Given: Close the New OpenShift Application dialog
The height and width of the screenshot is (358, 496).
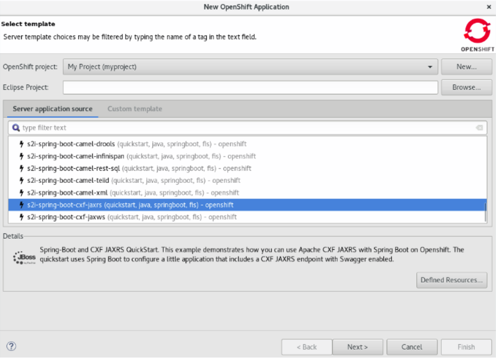Looking at the screenshot, I should 489,7.
